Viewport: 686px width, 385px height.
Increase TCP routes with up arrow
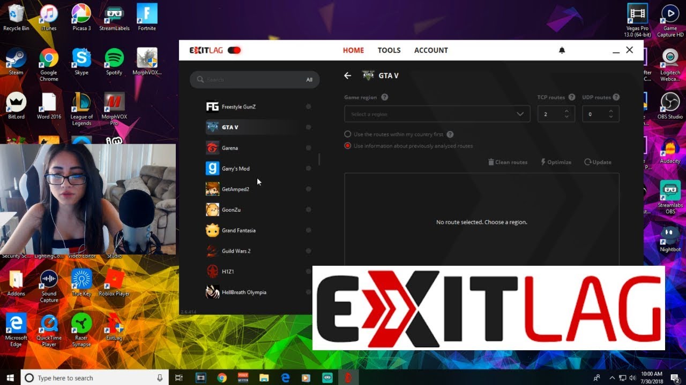click(567, 111)
